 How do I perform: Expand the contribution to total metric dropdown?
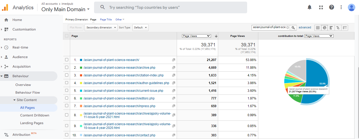(319, 36)
